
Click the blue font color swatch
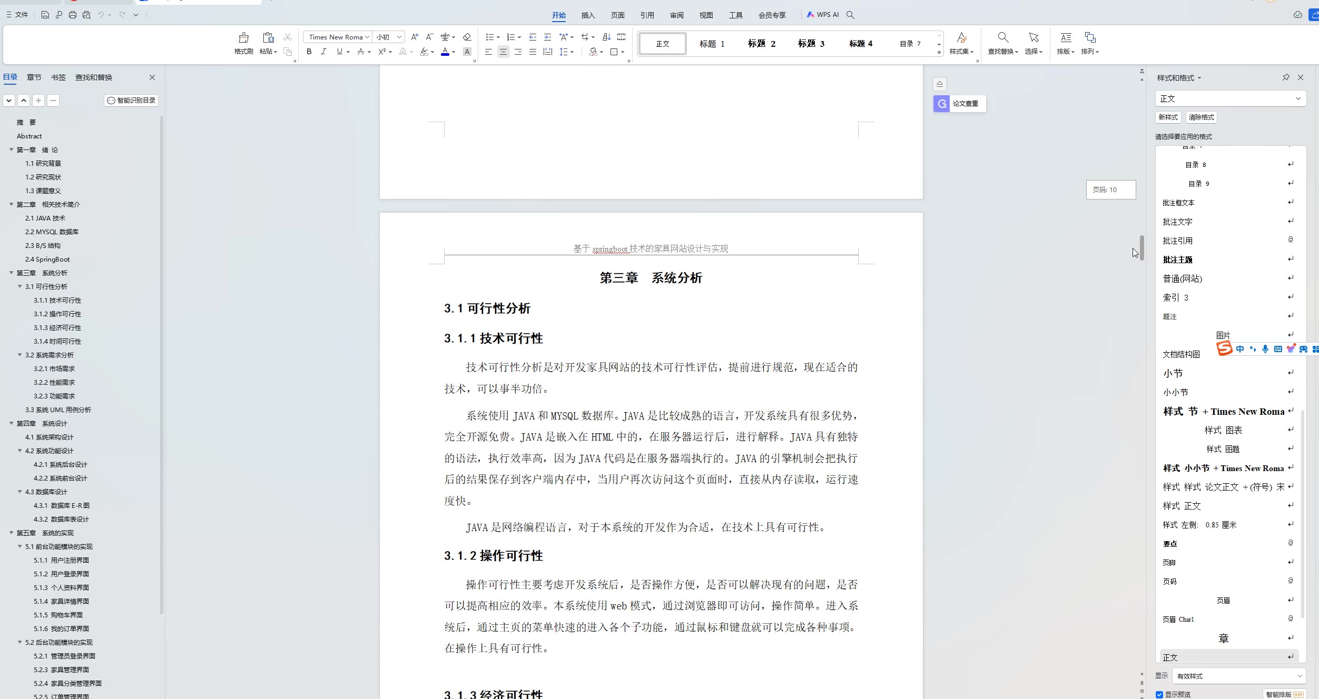coord(445,52)
